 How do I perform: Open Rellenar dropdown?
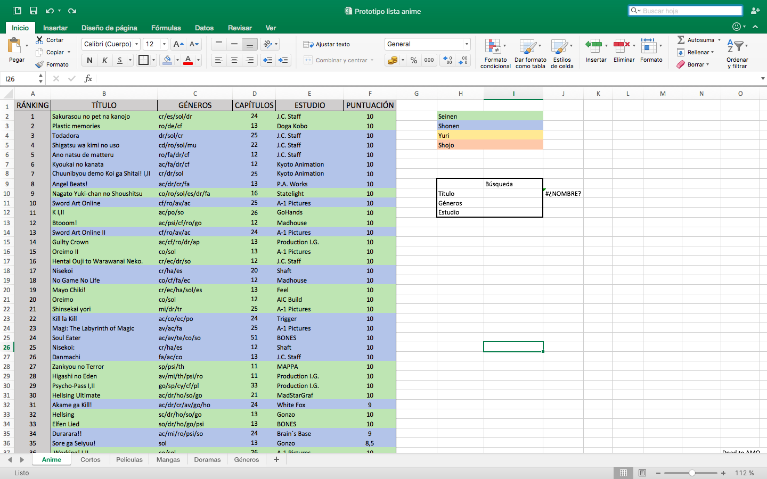[696, 52]
